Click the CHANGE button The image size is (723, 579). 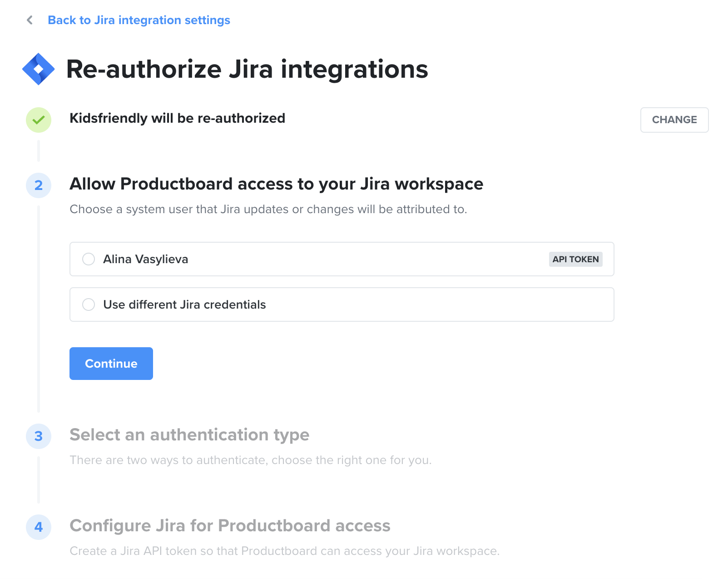(674, 120)
